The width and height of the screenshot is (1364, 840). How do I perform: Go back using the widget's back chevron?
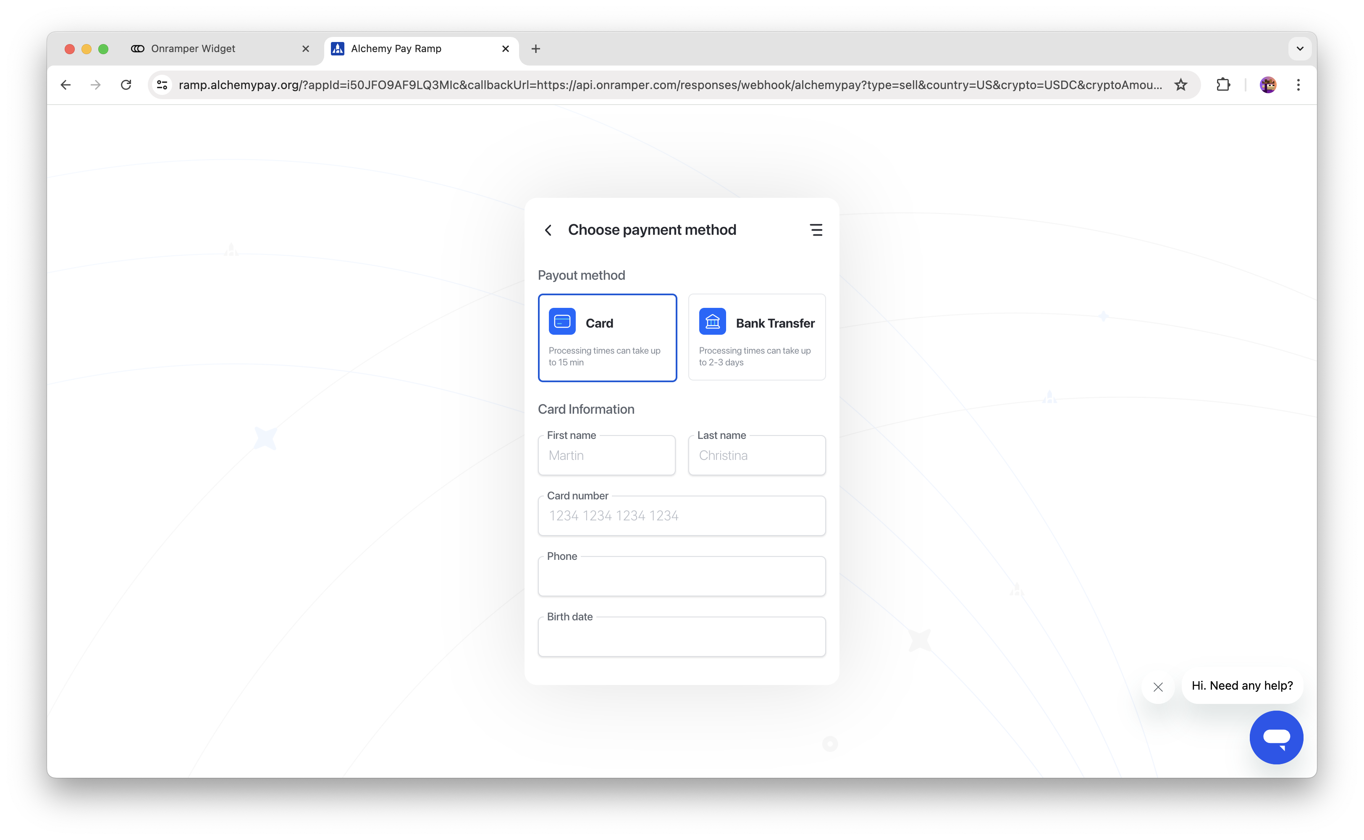pyautogui.click(x=548, y=230)
